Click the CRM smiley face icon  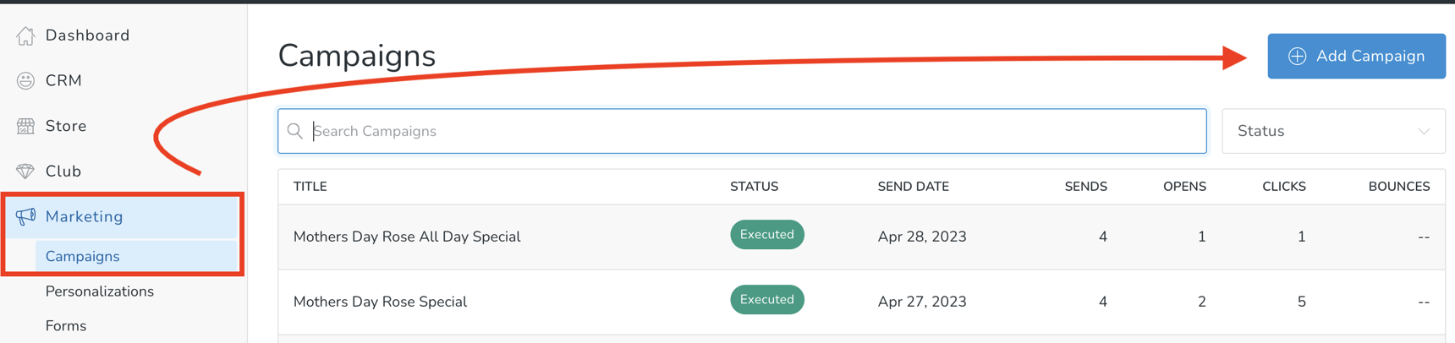(26, 81)
